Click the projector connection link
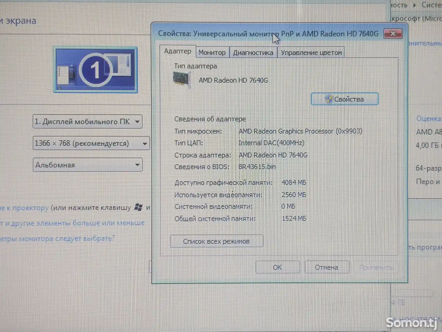Viewport: 442px width, 332px height. pos(24,208)
